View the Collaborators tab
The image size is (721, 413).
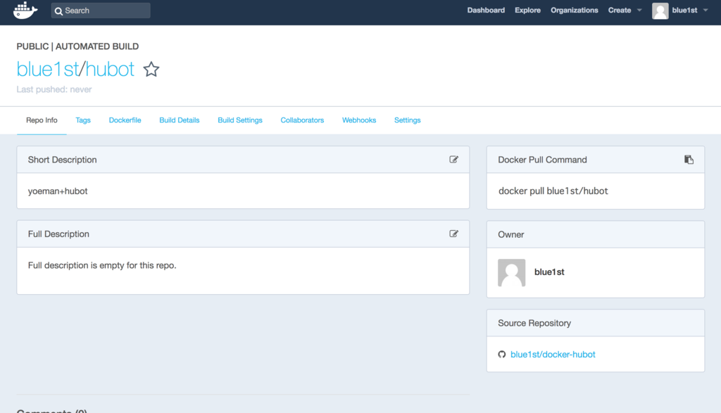click(302, 120)
